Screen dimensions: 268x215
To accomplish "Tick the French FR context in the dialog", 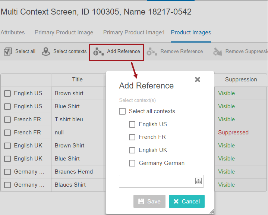I will pyautogui.click(x=132, y=137).
